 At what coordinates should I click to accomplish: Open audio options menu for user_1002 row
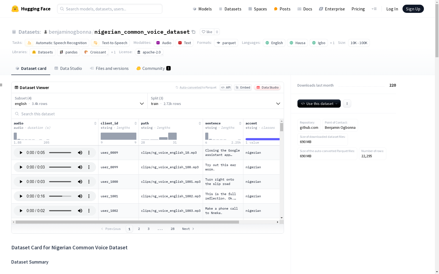click(89, 211)
